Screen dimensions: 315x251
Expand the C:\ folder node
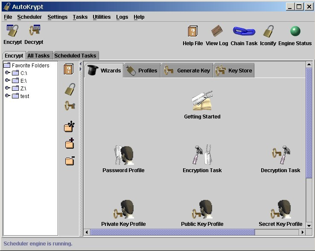click(7, 72)
